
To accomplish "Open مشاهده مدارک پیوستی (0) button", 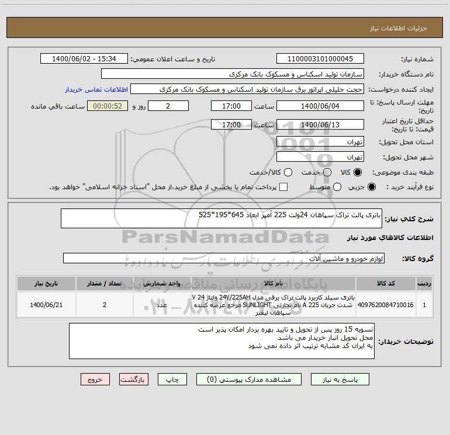I will click(249, 380).
